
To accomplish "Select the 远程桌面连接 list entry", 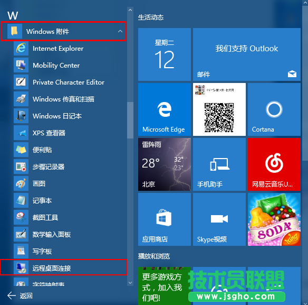I will pyautogui.click(x=63, y=267).
